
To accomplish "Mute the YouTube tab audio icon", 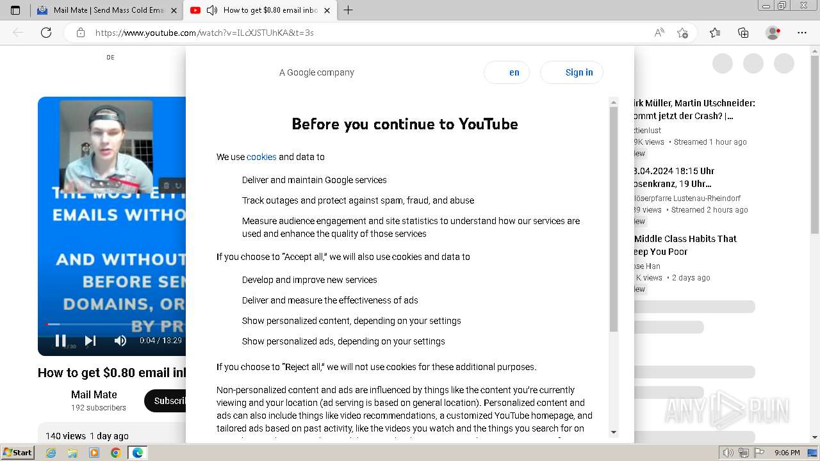I will [x=212, y=10].
